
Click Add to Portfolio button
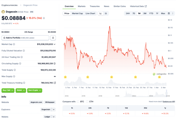pos(25,38)
